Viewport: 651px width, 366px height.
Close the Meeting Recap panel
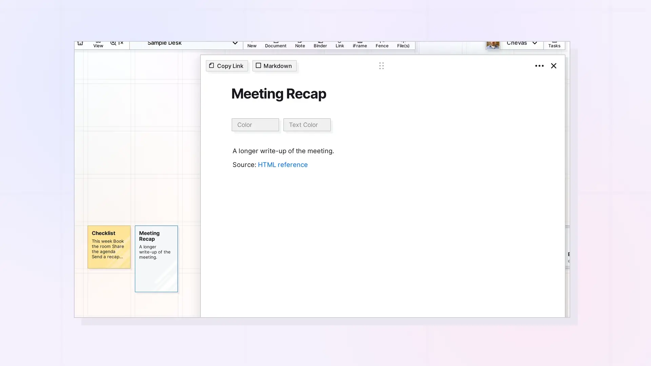[x=554, y=66]
